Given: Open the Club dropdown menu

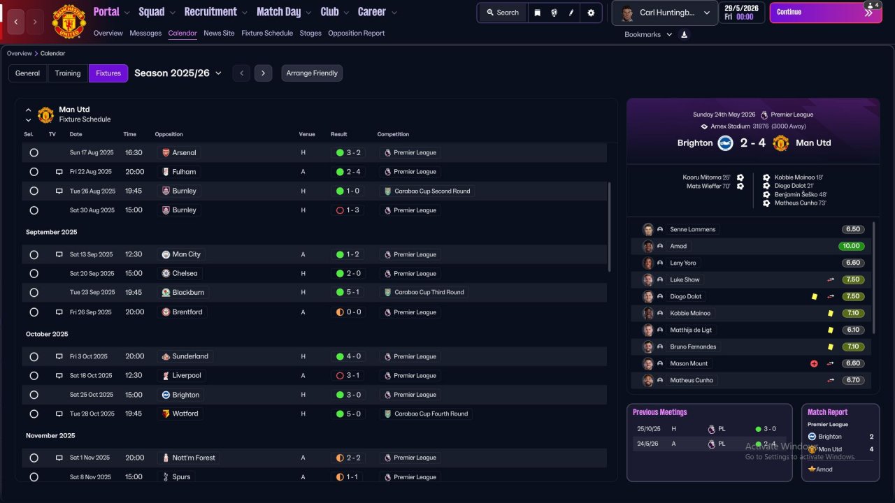Looking at the screenshot, I should [335, 12].
